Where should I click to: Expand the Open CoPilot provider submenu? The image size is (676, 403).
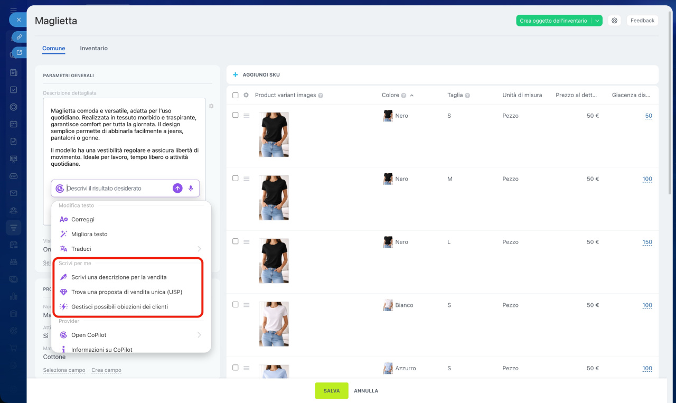199,335
